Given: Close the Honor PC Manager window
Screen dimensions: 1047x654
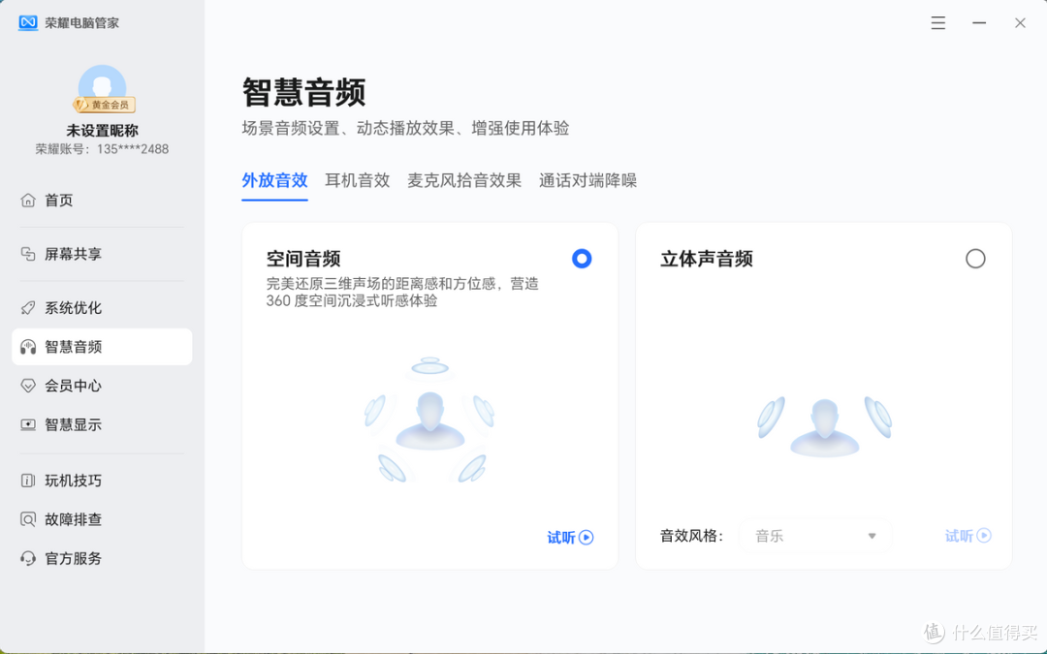Looking at the screenshot, I should point(1020,22).
